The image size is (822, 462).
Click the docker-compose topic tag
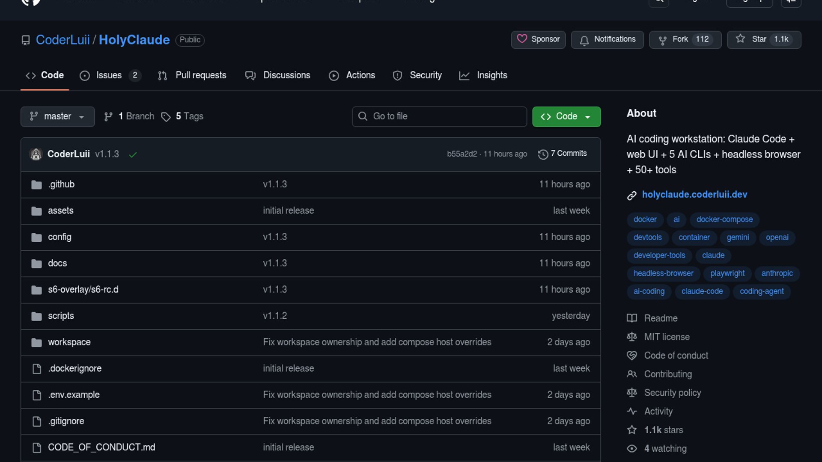click(724, 219)
